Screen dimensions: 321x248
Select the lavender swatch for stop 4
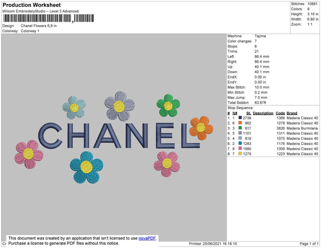(x=240, y=133)
